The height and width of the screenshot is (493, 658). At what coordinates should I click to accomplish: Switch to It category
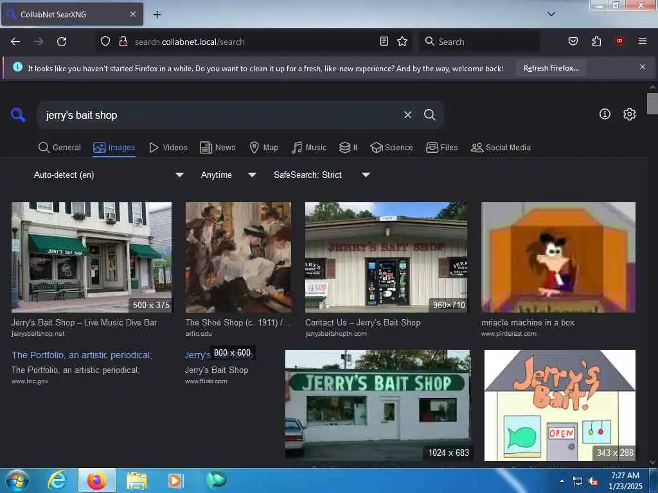coord(348,148)
